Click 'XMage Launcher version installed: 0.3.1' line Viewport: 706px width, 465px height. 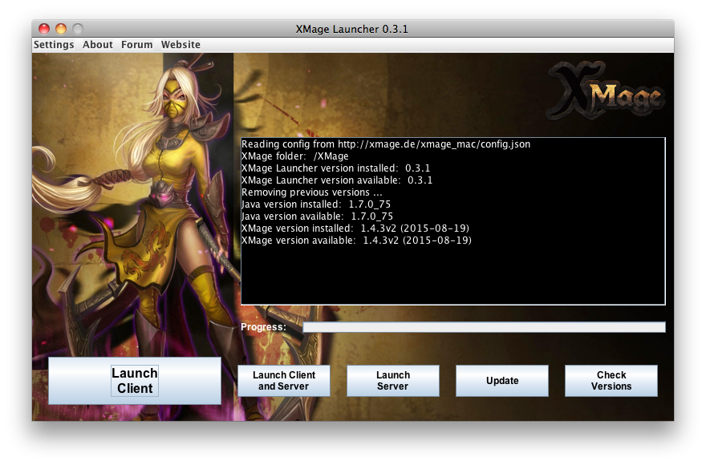click(335, 168)
